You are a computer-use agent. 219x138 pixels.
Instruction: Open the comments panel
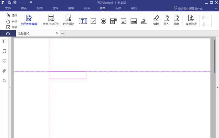tap(4, 61)
